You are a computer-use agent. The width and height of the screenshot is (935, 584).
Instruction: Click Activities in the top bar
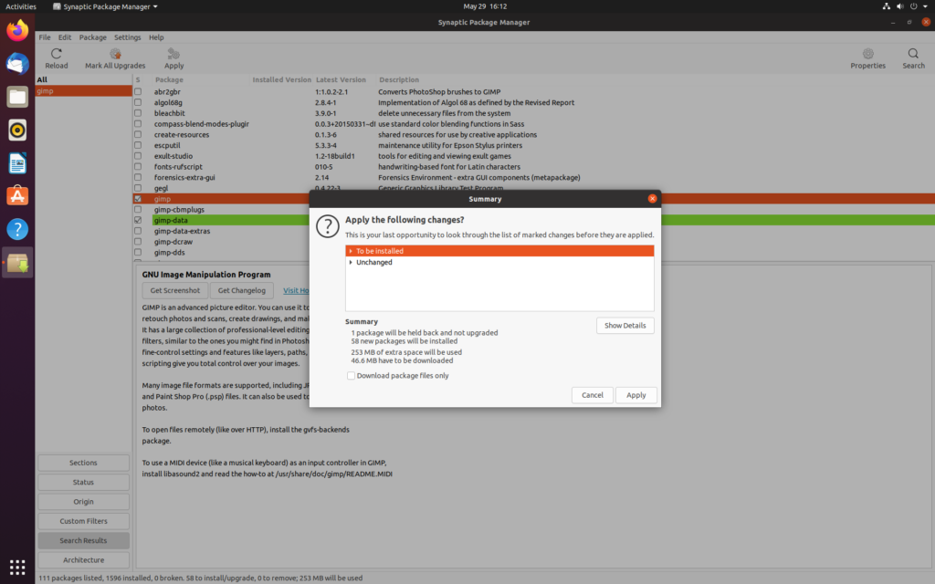(21, 6)
